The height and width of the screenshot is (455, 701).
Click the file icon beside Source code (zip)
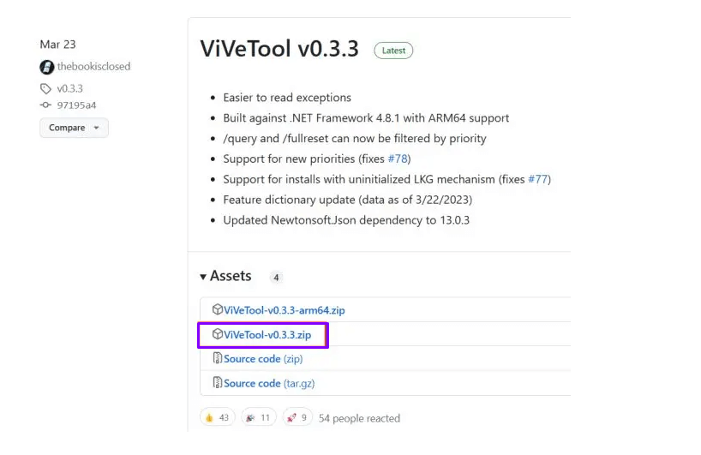click(218, 358)
